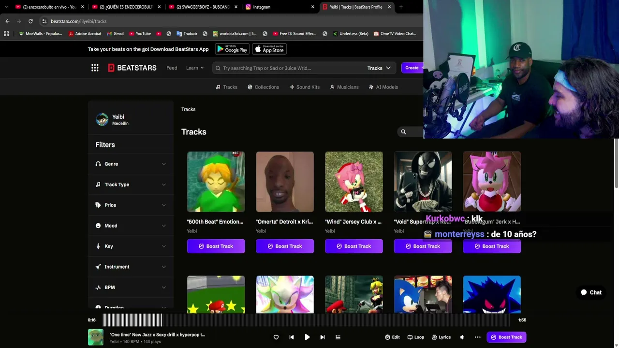
Task: Go to the Sound Kits navigation tab
Action: click(304, 87)
